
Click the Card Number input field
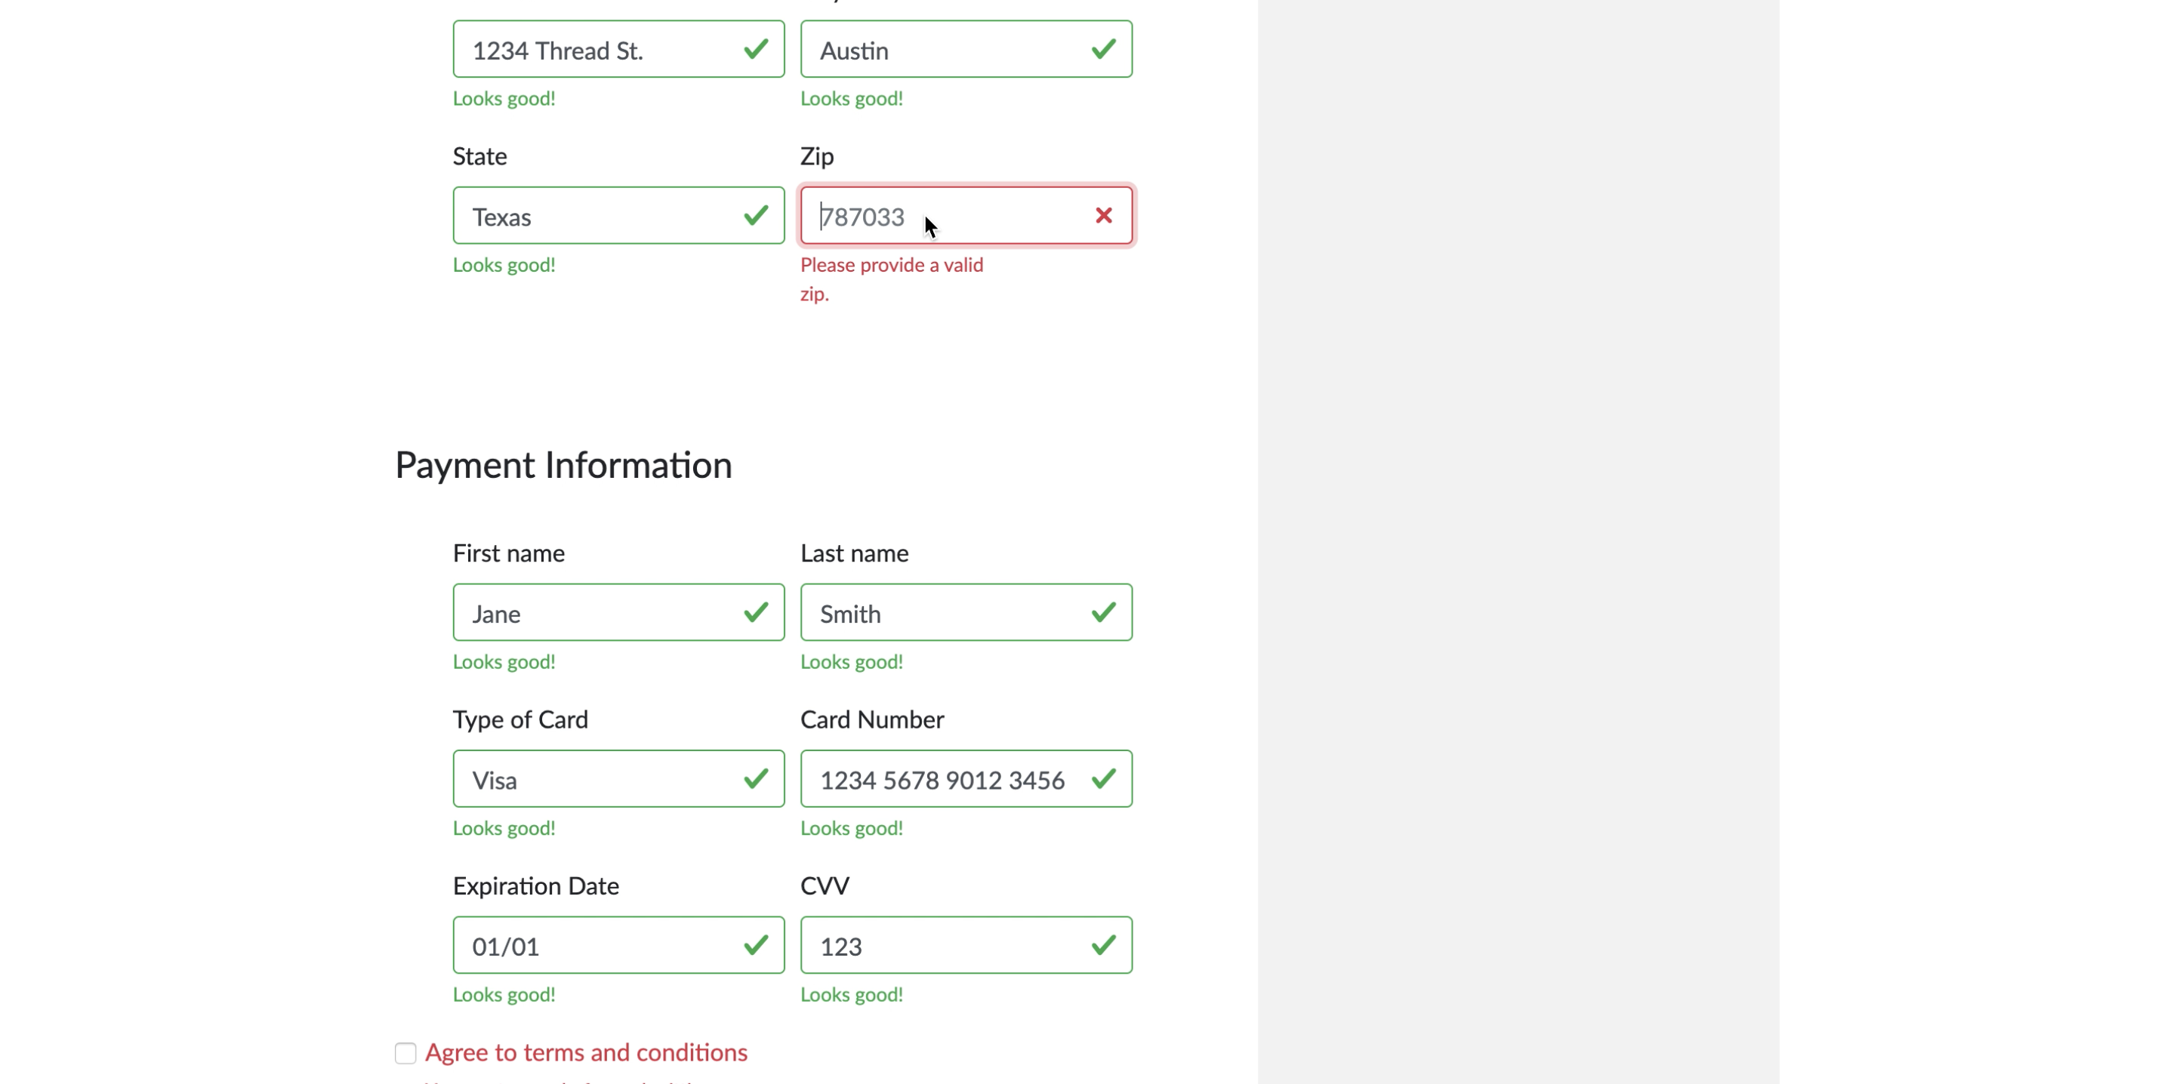click(x=942, y=779)
